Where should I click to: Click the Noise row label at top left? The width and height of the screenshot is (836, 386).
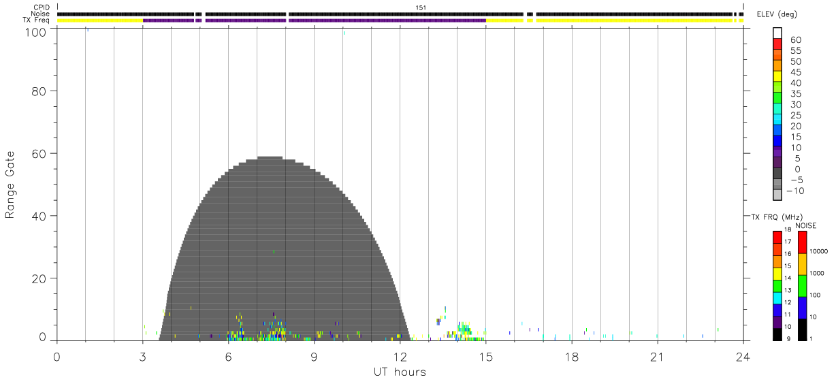point(41,14)
